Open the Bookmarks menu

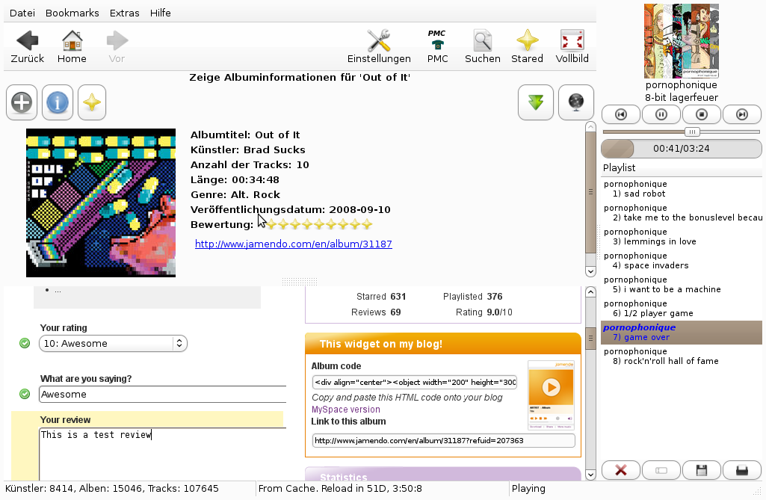[x=72, y=13]
